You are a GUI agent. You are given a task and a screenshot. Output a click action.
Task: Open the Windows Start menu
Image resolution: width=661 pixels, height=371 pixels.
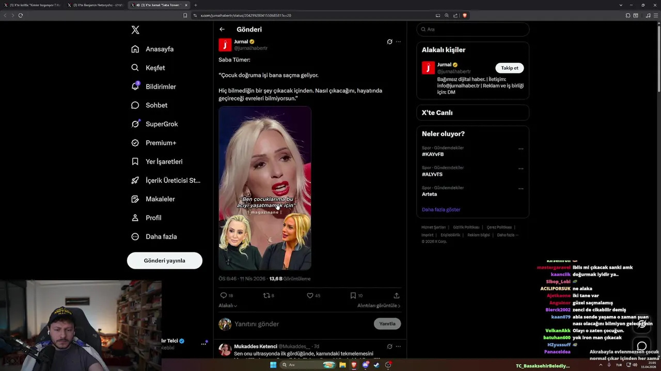[x=273, y=365]
